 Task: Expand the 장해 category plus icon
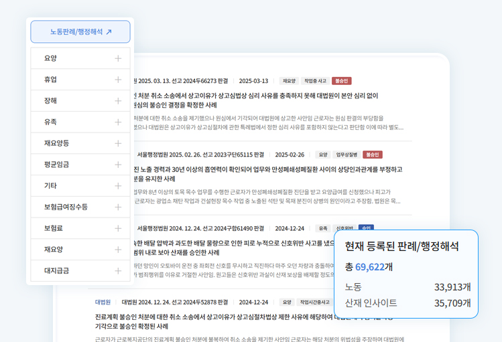tap(118, 100)
